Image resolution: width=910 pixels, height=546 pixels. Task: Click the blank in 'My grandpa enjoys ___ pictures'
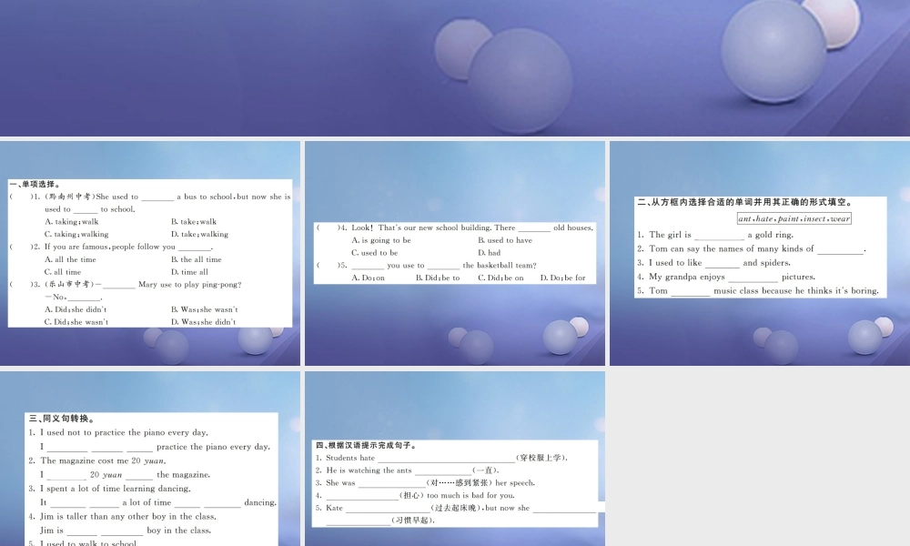click(753, 278)
